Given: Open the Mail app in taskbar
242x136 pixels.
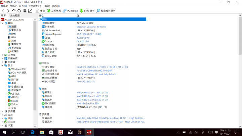Looking at the screenshot, I should (x=70, y=132).
